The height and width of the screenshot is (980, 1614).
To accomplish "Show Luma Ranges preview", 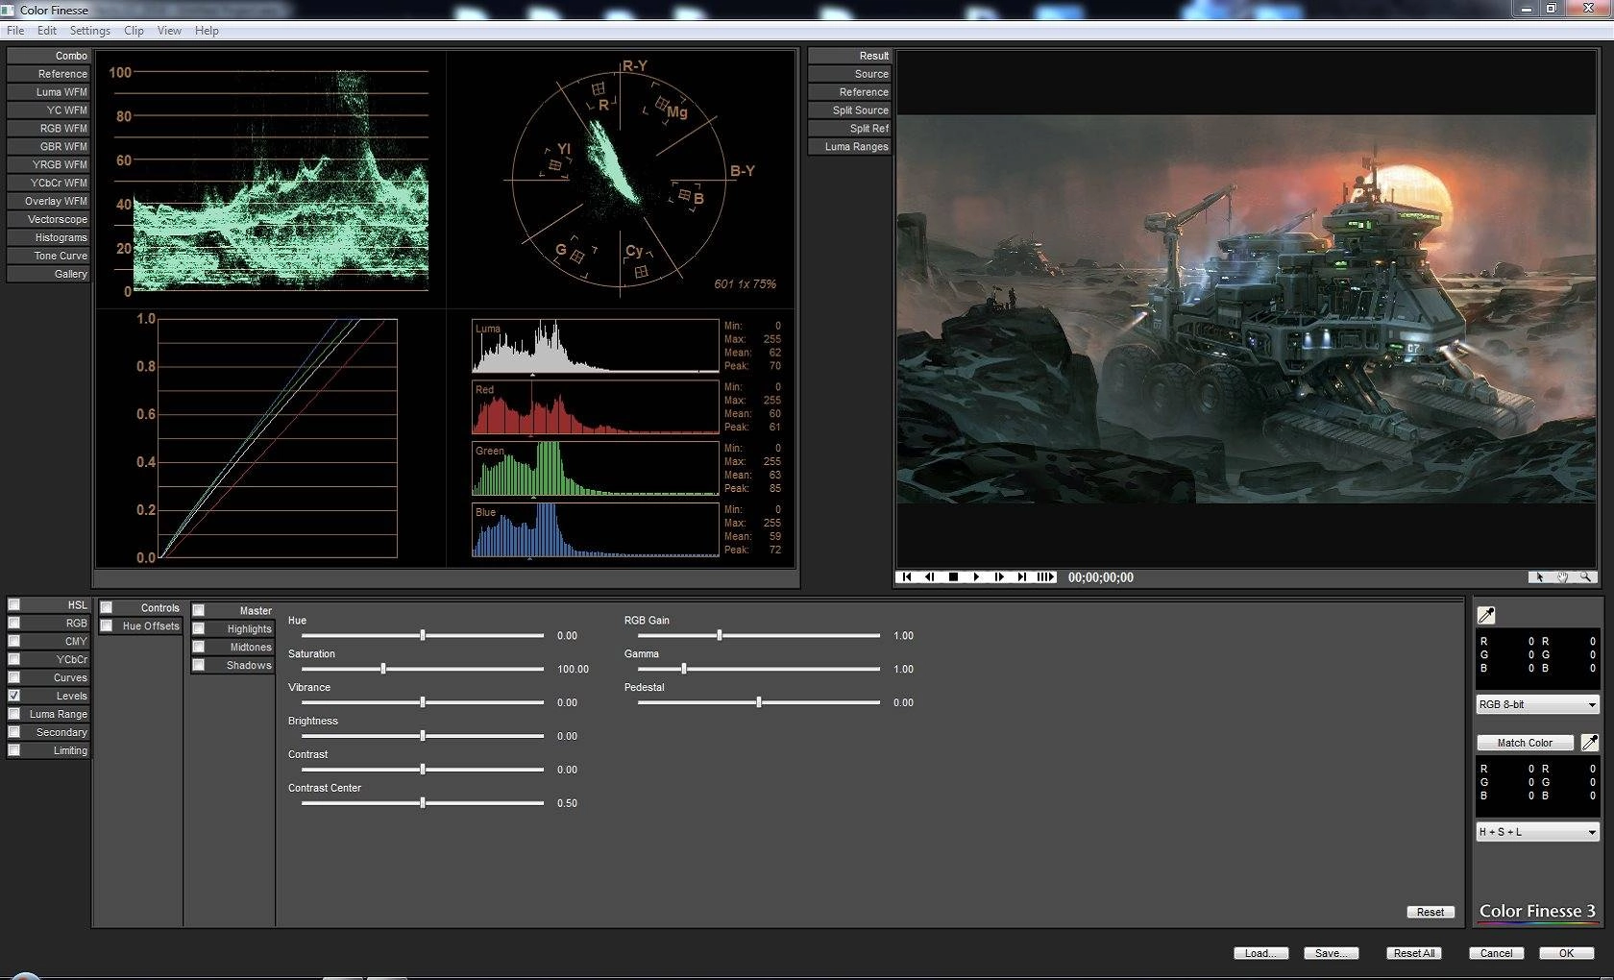I will pos(849,147).
